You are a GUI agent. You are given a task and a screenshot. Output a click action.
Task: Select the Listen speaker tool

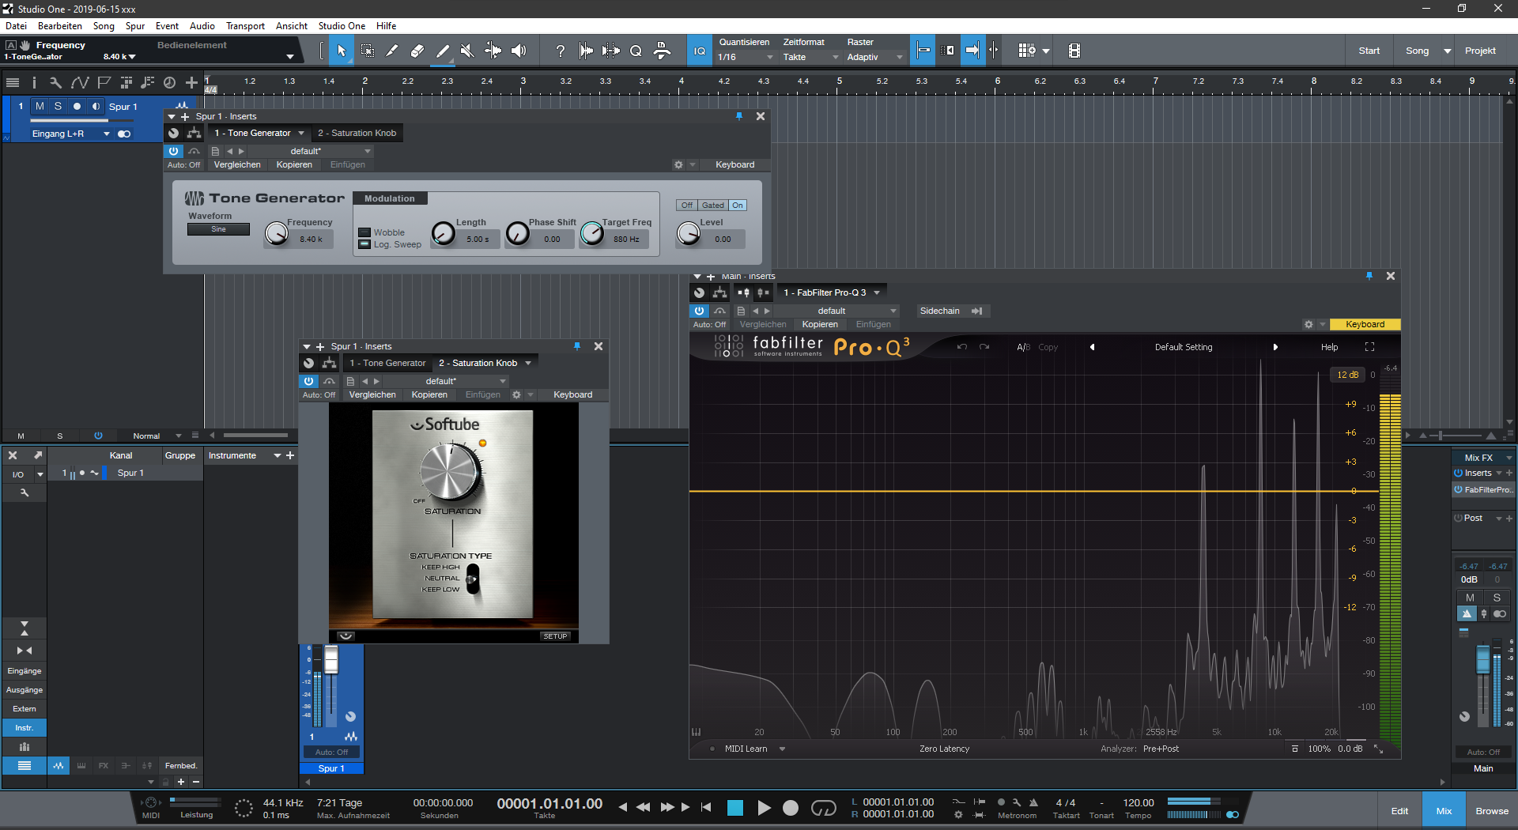pyautogui.click(x=519, y=51)
